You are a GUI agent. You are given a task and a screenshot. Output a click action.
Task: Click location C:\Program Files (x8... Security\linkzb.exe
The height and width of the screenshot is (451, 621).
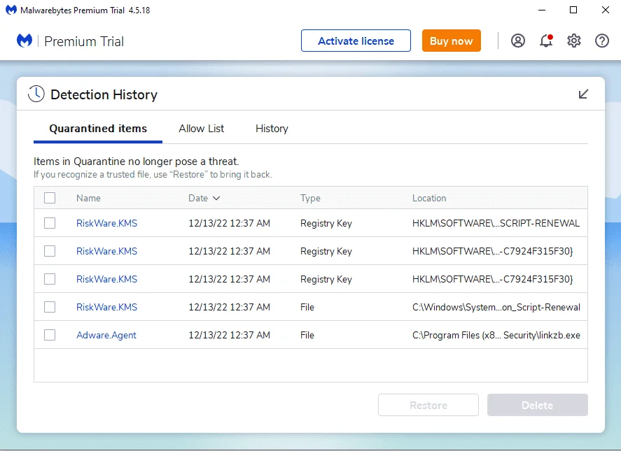(496, 335)
